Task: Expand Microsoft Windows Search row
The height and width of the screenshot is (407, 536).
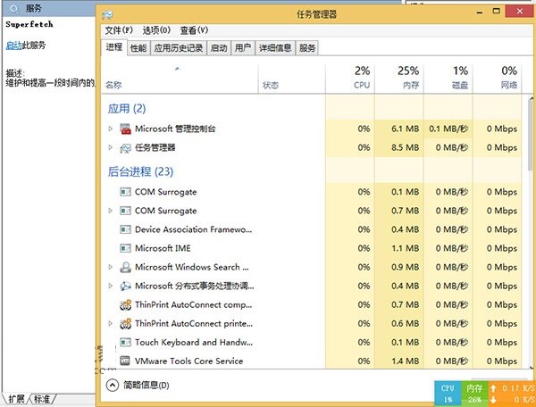Action: point(111,267)
